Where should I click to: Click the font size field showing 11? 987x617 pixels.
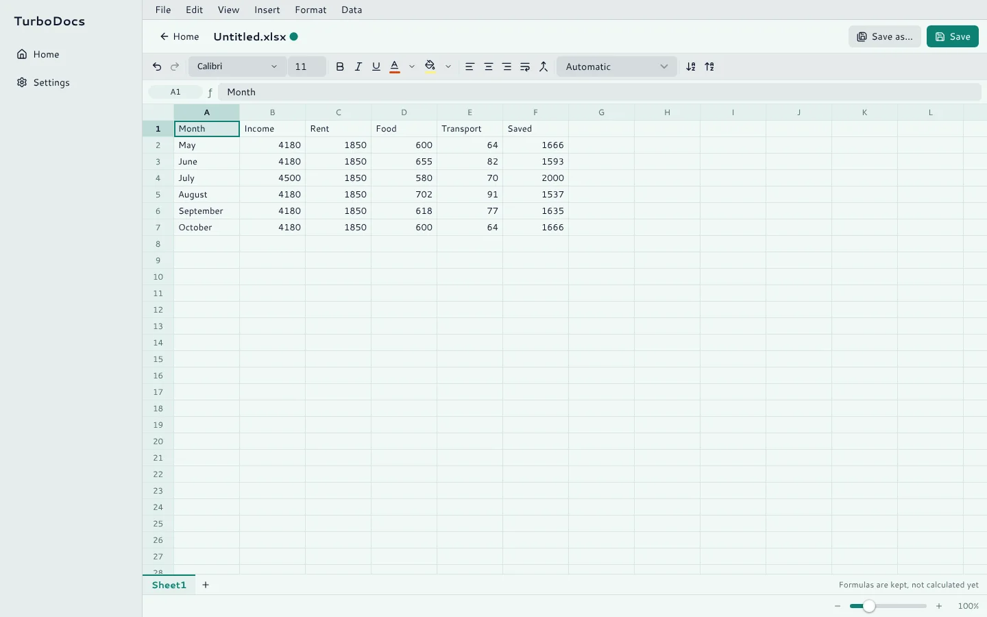[x=307, y=66]
